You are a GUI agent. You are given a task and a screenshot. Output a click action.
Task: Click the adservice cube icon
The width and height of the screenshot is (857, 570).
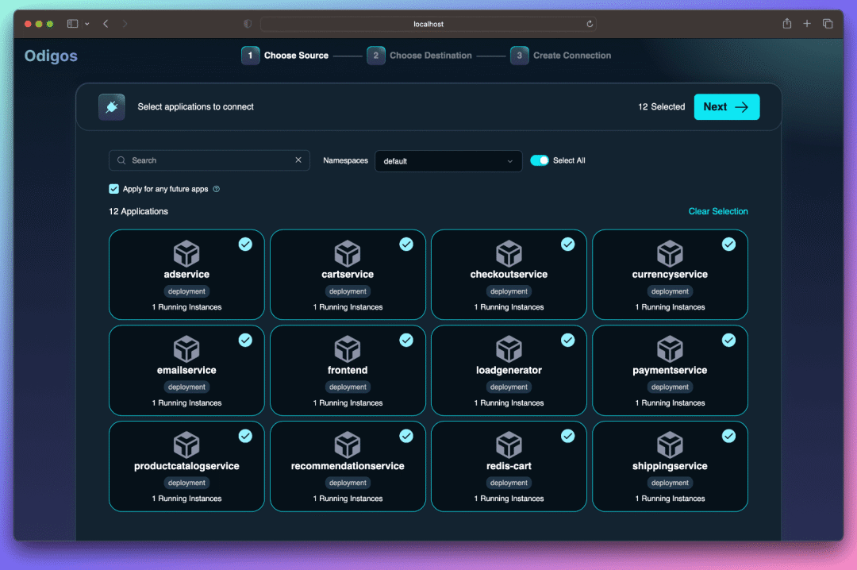tap(186, 253)
